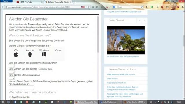This screenshot has width=185, height=104.
Task: Reload the current page
Action: [x=89, y=7]
